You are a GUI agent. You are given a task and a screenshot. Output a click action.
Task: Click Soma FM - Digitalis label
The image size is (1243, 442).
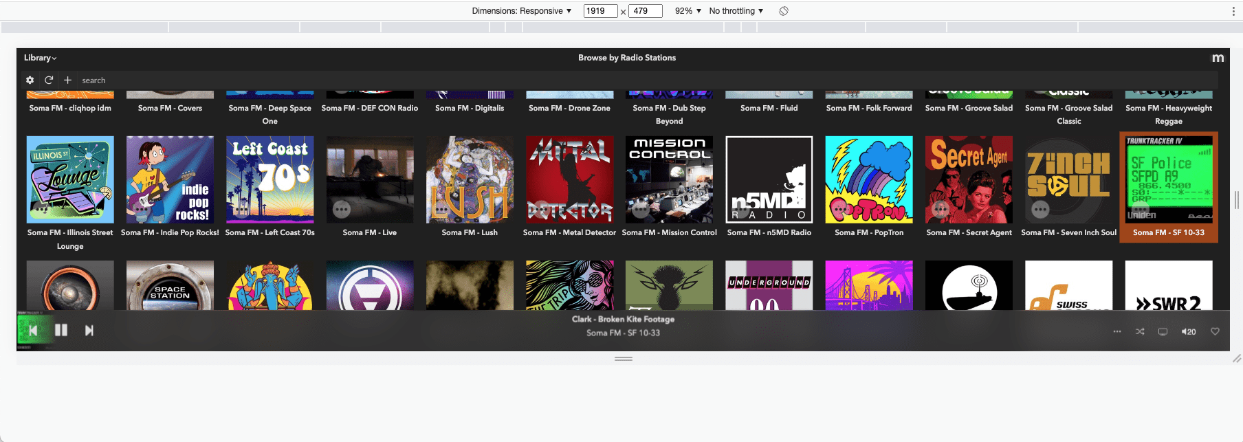(x=470, y=108)
